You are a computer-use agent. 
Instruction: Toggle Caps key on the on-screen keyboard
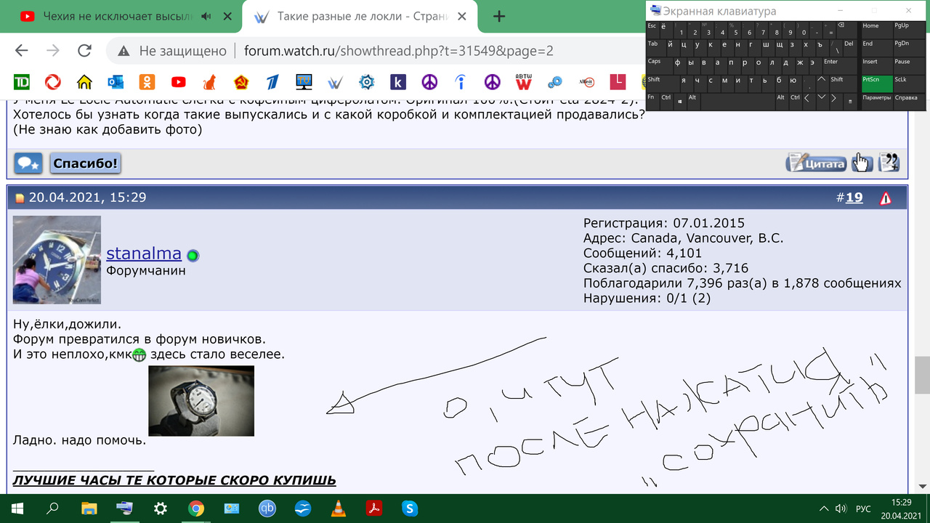coord(655,62)
